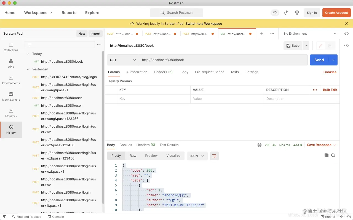Toggle line wrap icon in response
Image resolution: width=353 pixels, height=220 pixels.
pyautogui.click(x=214, y=156)
